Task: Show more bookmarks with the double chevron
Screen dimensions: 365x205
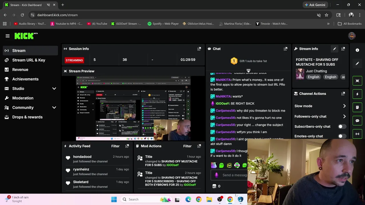Action: click(x=328, y=24)
